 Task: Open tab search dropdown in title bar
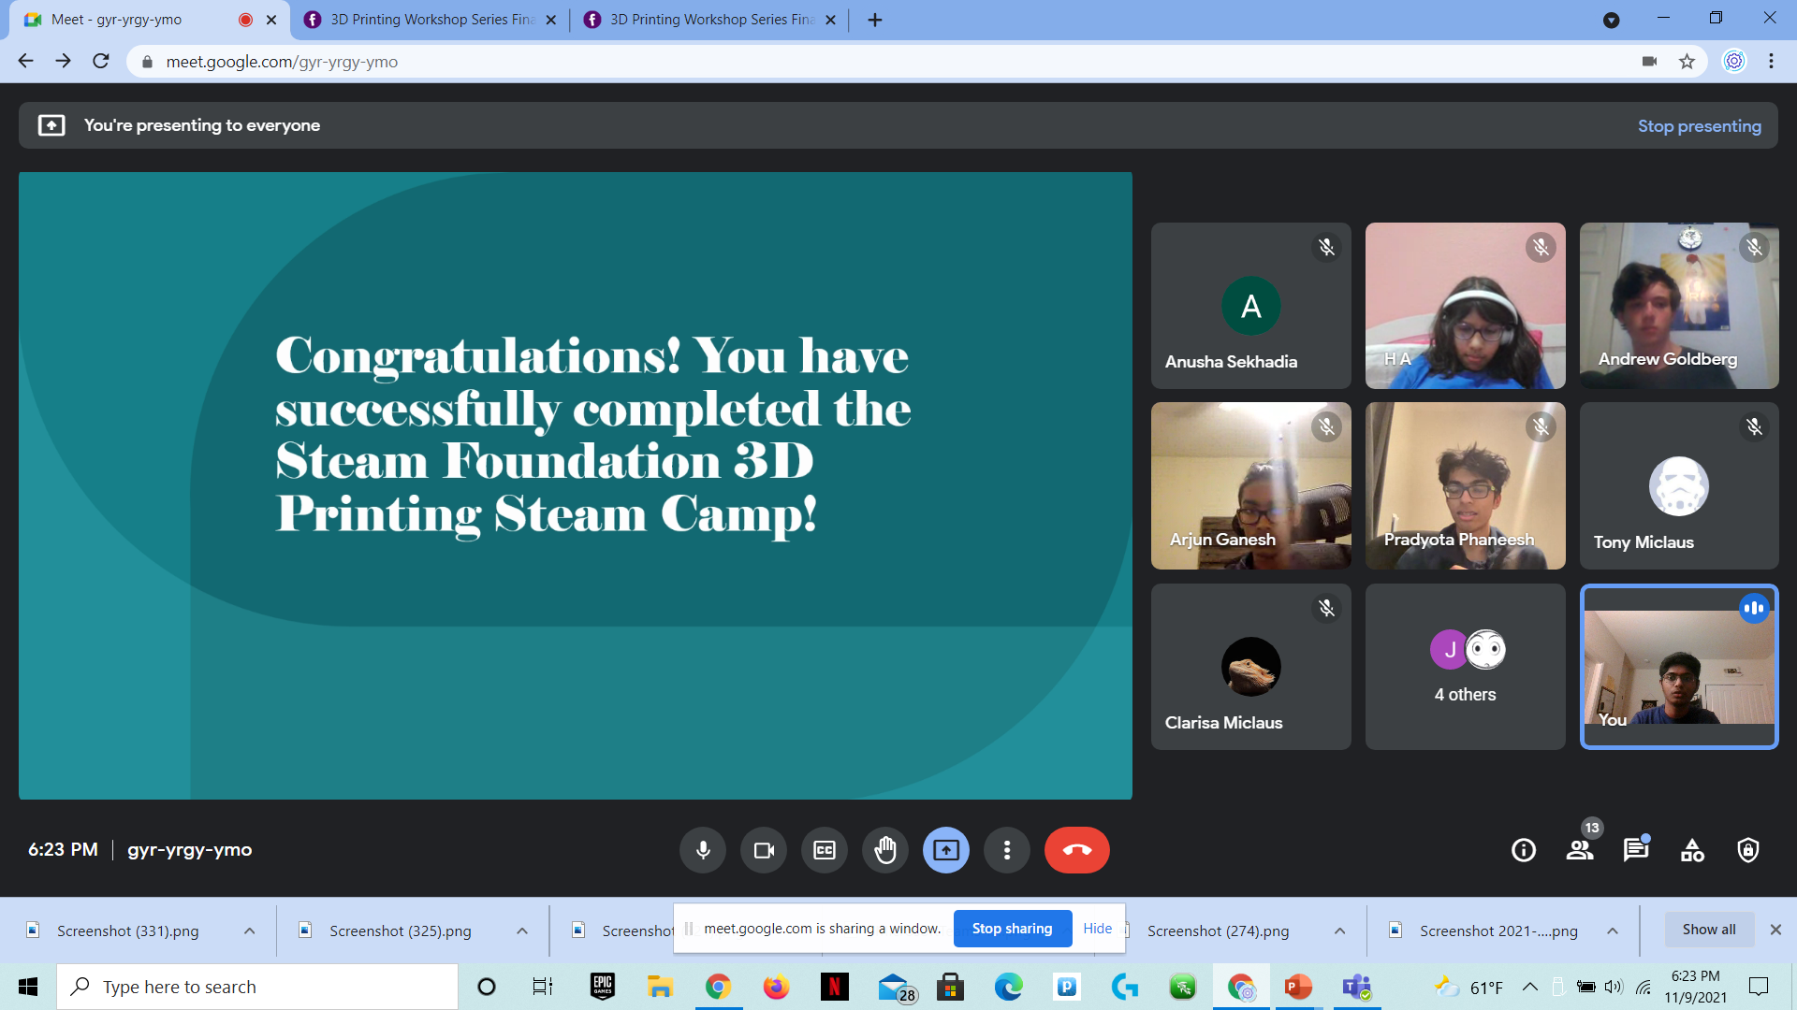pos(1611,20)
